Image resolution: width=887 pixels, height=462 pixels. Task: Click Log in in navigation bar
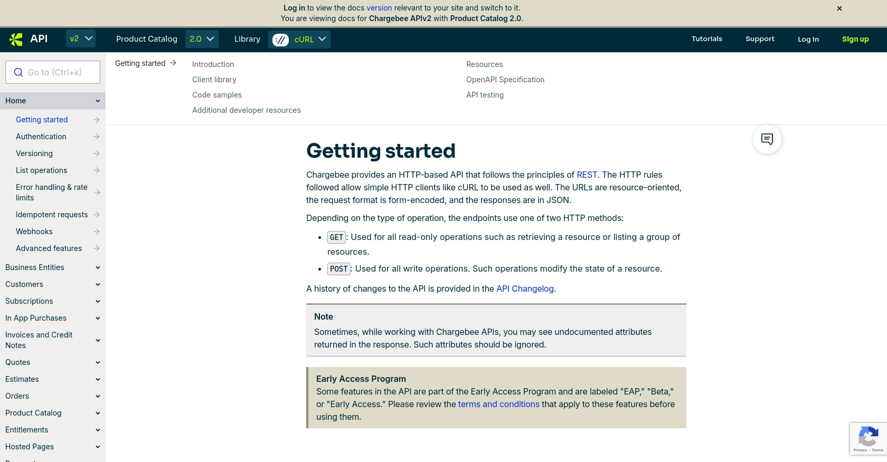pyautogui.click(x=808, y=39)
